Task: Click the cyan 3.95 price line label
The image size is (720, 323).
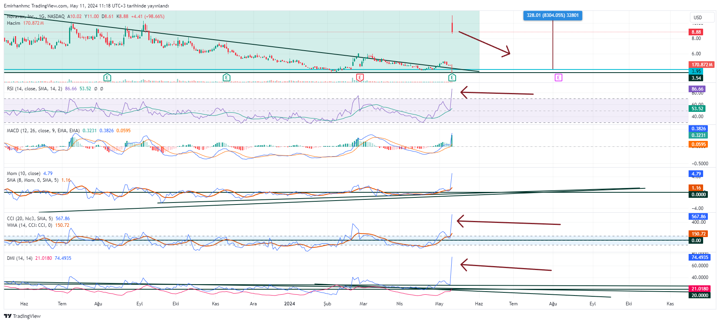Action: pos(696,71)
